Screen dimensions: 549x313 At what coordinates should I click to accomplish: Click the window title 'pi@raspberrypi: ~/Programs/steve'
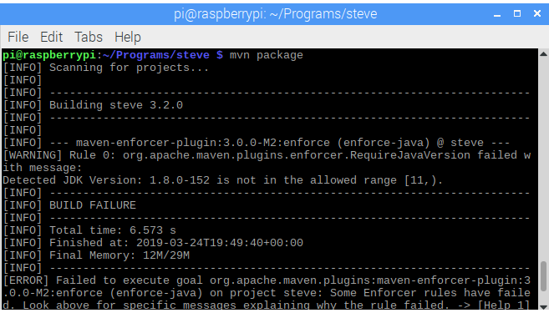click(275, 14)
